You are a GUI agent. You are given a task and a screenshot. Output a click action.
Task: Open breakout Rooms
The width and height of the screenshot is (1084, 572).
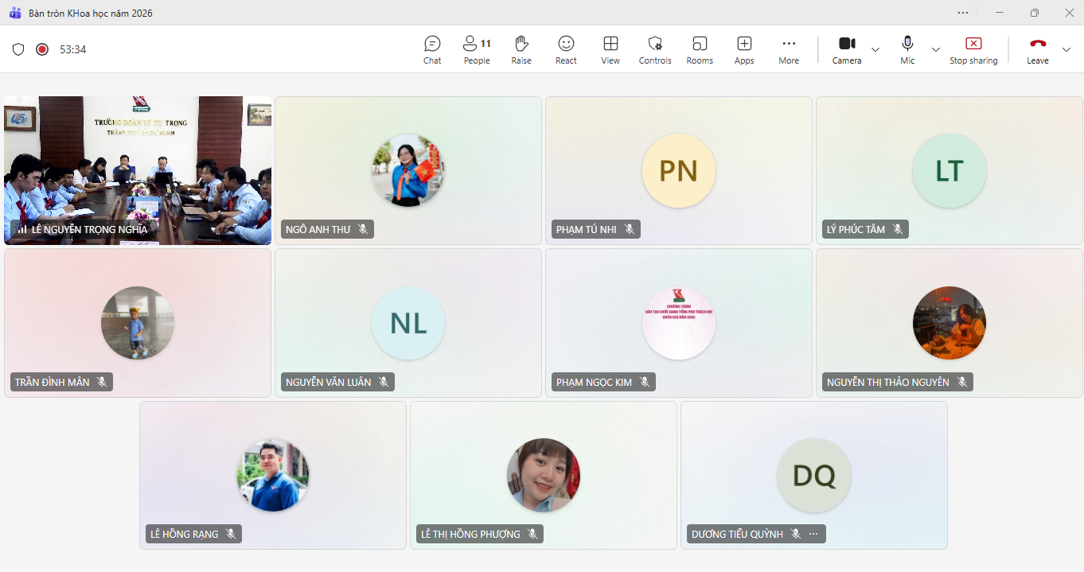click(x=700, y=49)
